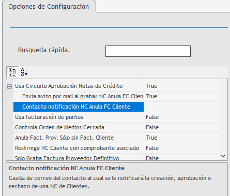Focus the Busqueda rápida search box
This screenshot has width=230, height=196.
[148, 51]
